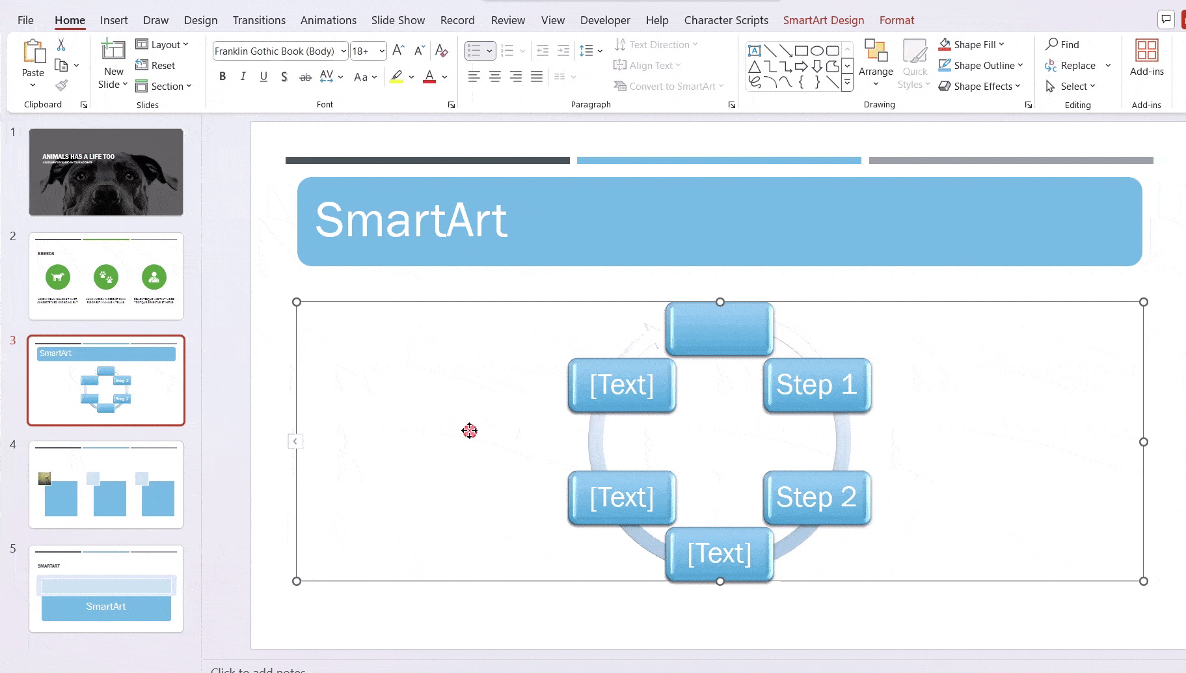1186x673 pixels.
Task: Open the Animations ribbon tab
Action: point(328,20)
